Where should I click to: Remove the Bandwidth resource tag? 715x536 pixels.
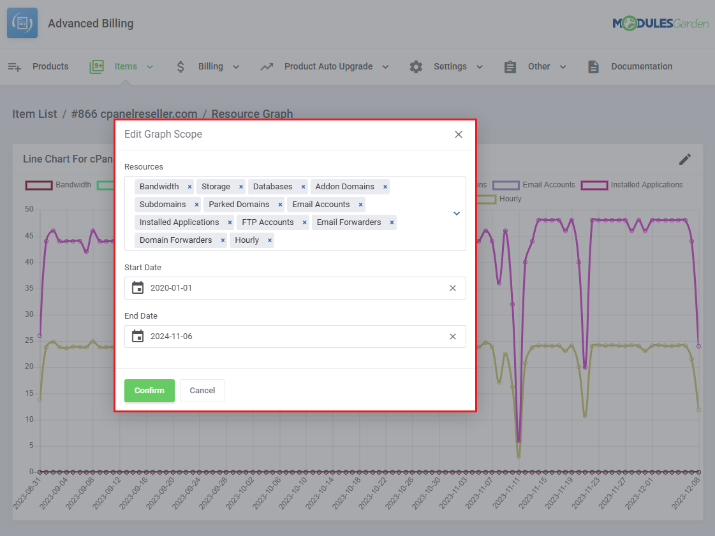(x=189, y=187)
